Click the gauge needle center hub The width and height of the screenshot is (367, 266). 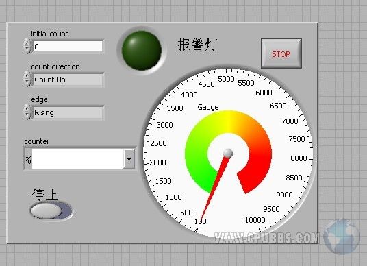click(228, 153)
